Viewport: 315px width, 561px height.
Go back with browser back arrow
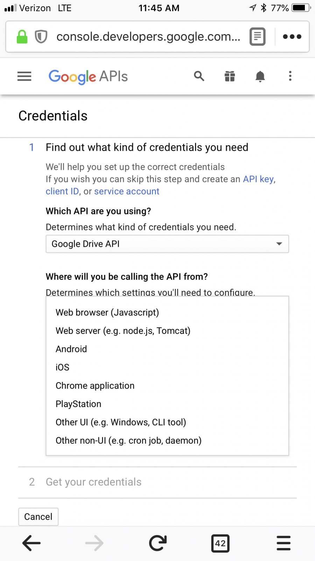[31, 543]
